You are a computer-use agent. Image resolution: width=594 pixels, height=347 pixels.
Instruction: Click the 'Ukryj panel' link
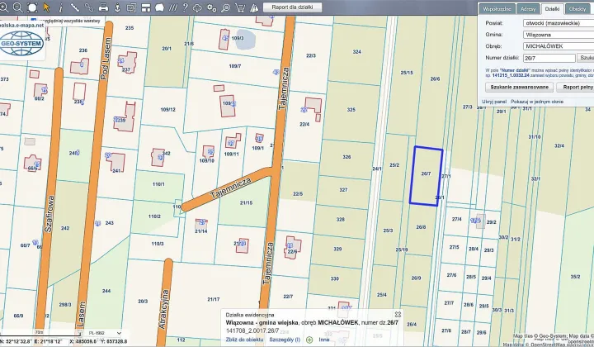click(493, 102)
